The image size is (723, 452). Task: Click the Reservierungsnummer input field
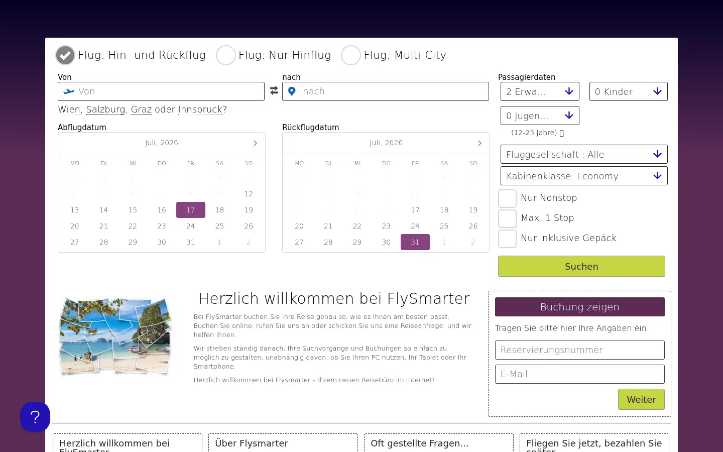(580, 350)
